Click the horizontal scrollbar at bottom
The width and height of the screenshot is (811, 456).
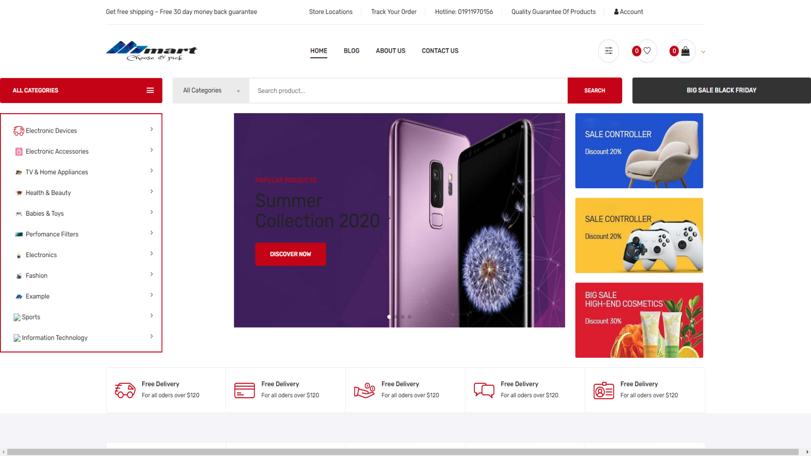[403, 452]
